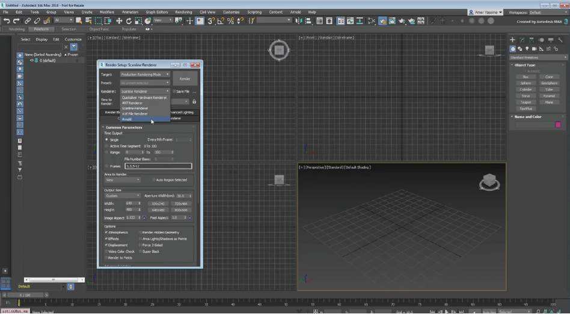This screenshot has height=314, width=570.
Task: Enable Auto Region Selected checkbox
Action: click(x=154, y=180)
